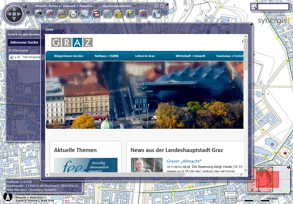Switch language with the flag icon
Image resolution: width=293 pixels, height=204 pixels.
[96, 14]
